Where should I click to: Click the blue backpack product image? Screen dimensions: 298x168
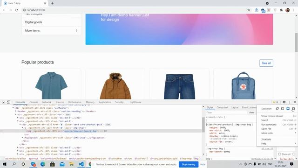(x=243, y=85)
